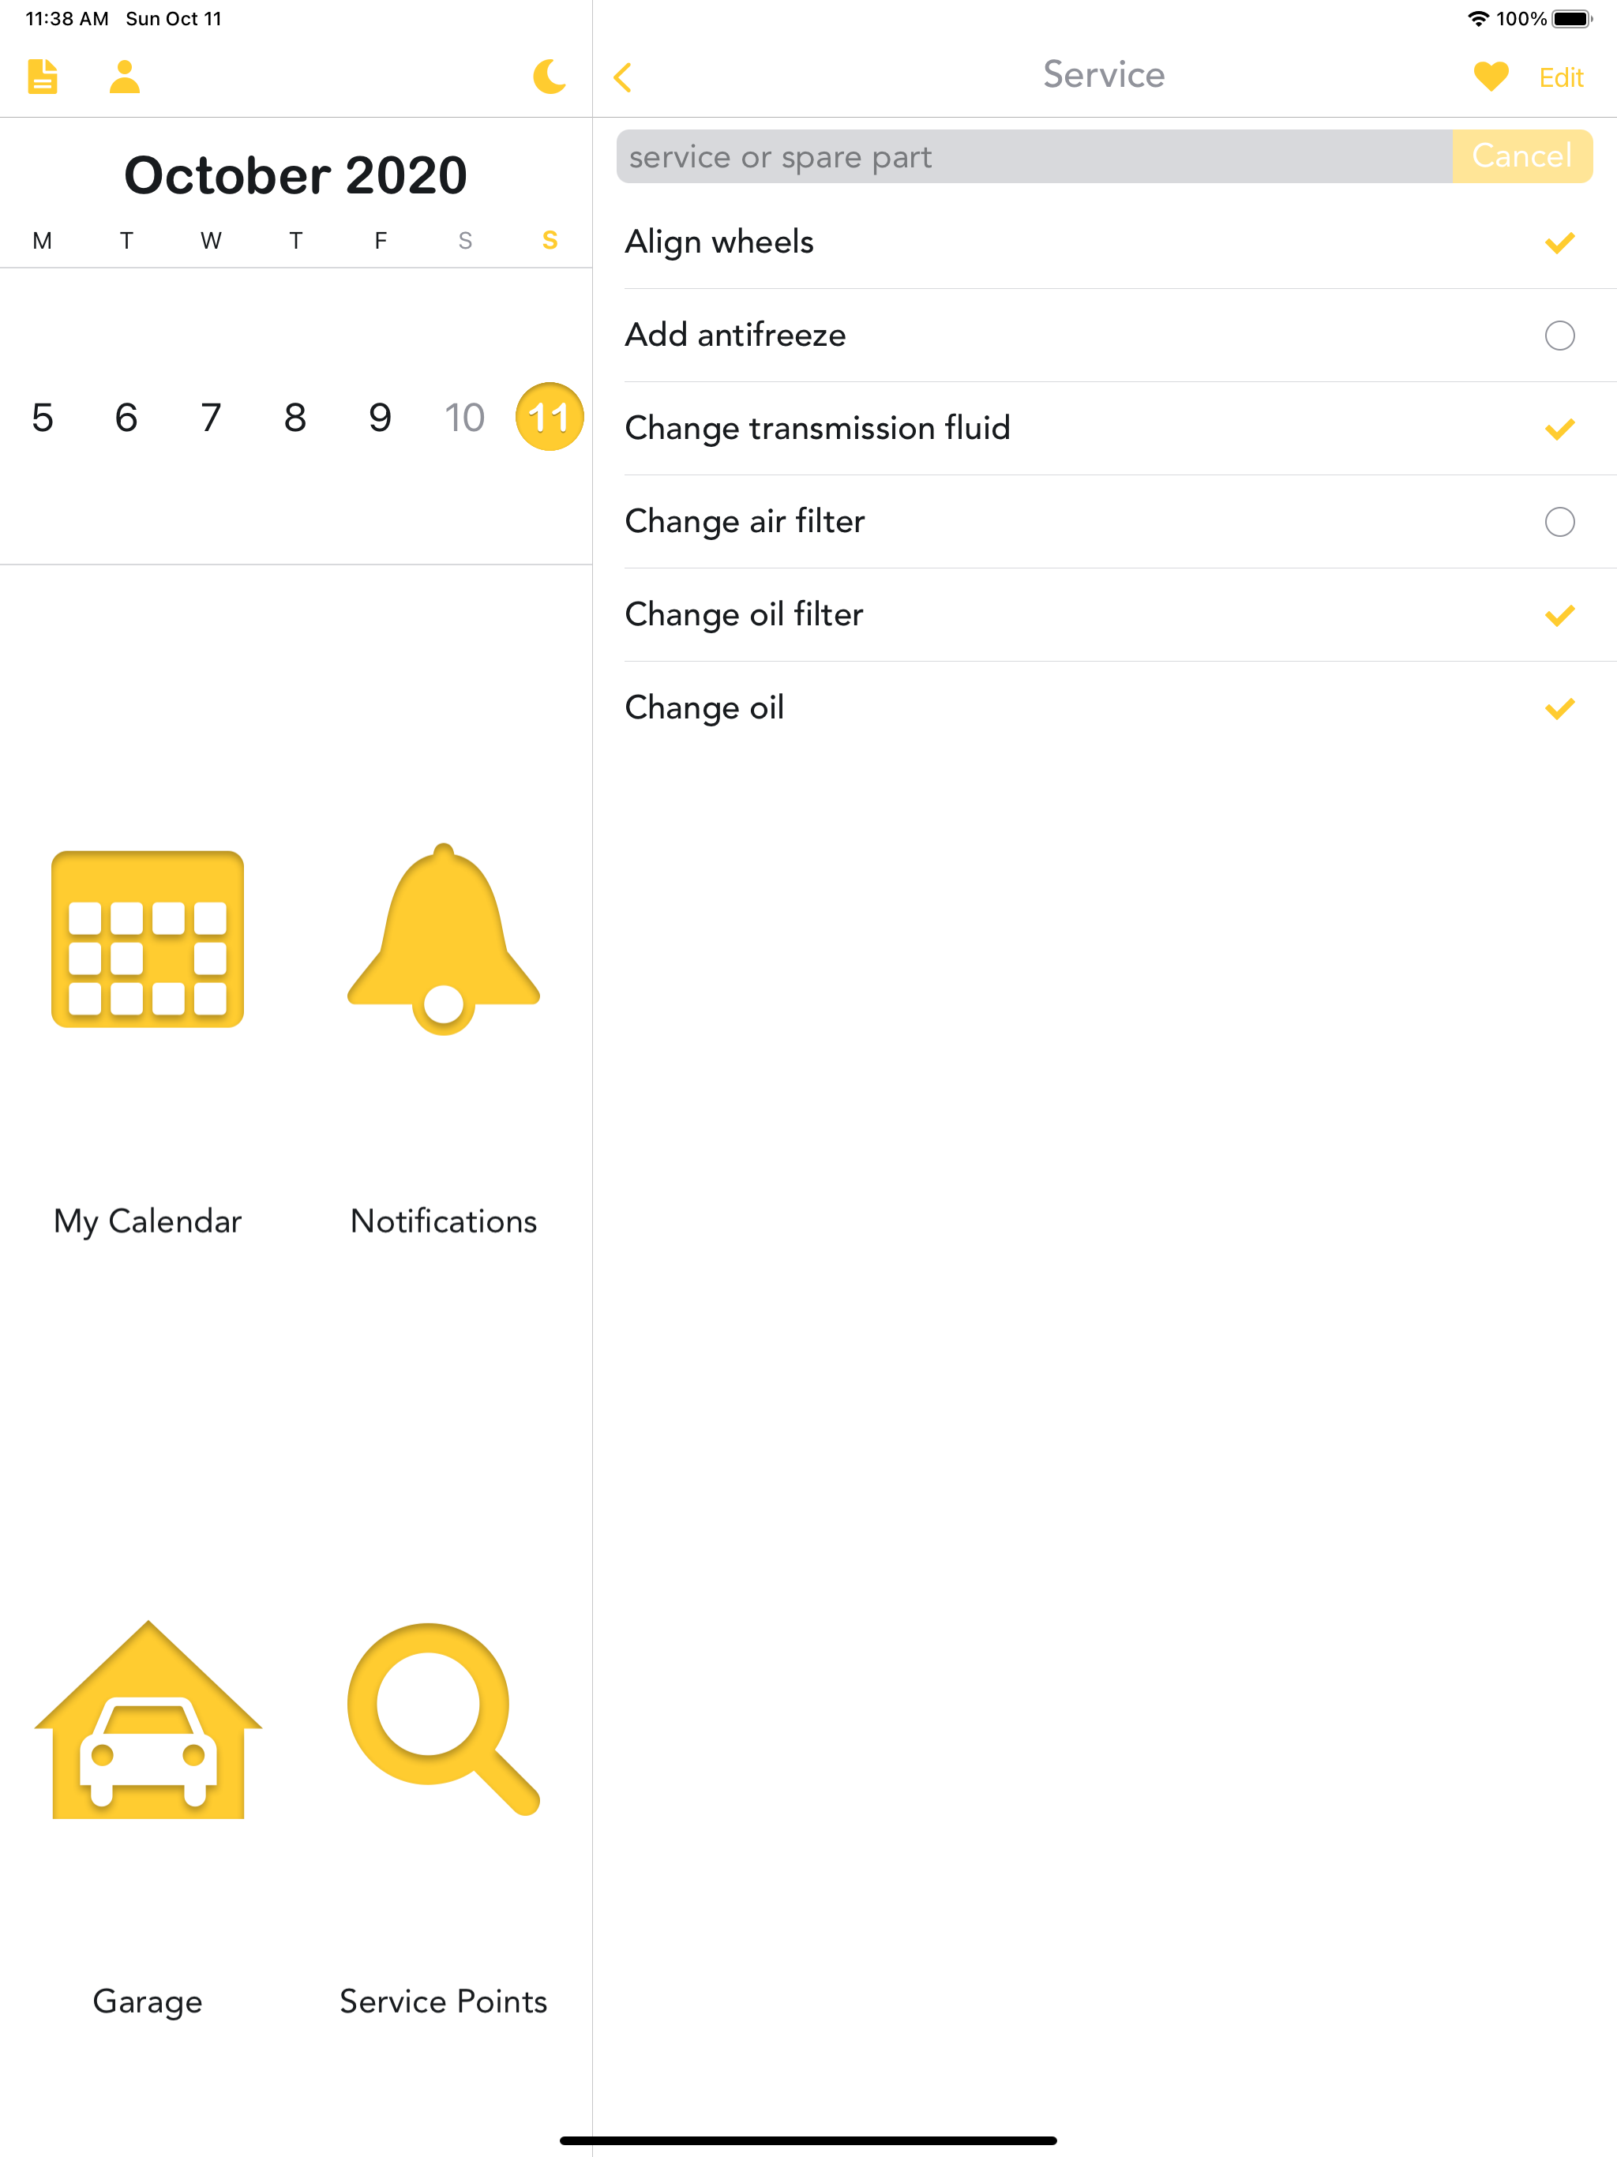Open Service Points magnifier icon
This screenshot has width=1617, height=2157.
[x=444, y=1720]
